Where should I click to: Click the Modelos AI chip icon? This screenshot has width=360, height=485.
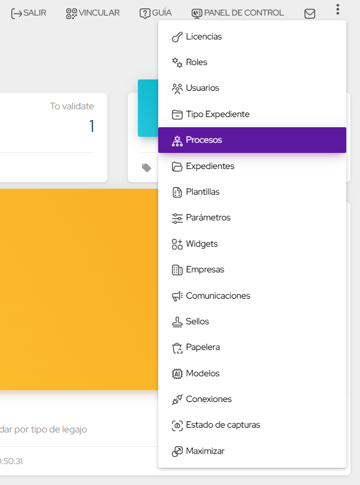tap(177, 374)
